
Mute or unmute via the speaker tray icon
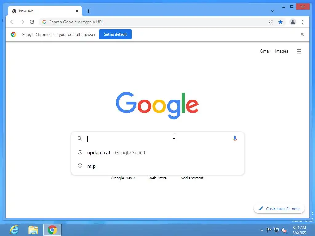click(284, 230)
